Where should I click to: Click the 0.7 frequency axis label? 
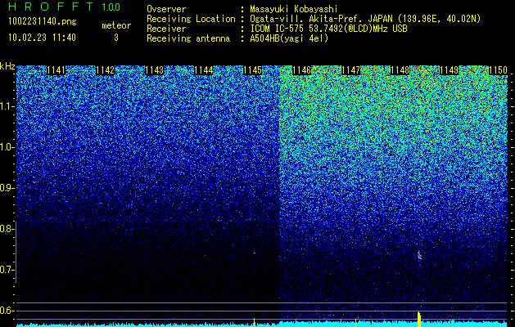(x=6, y=271)
